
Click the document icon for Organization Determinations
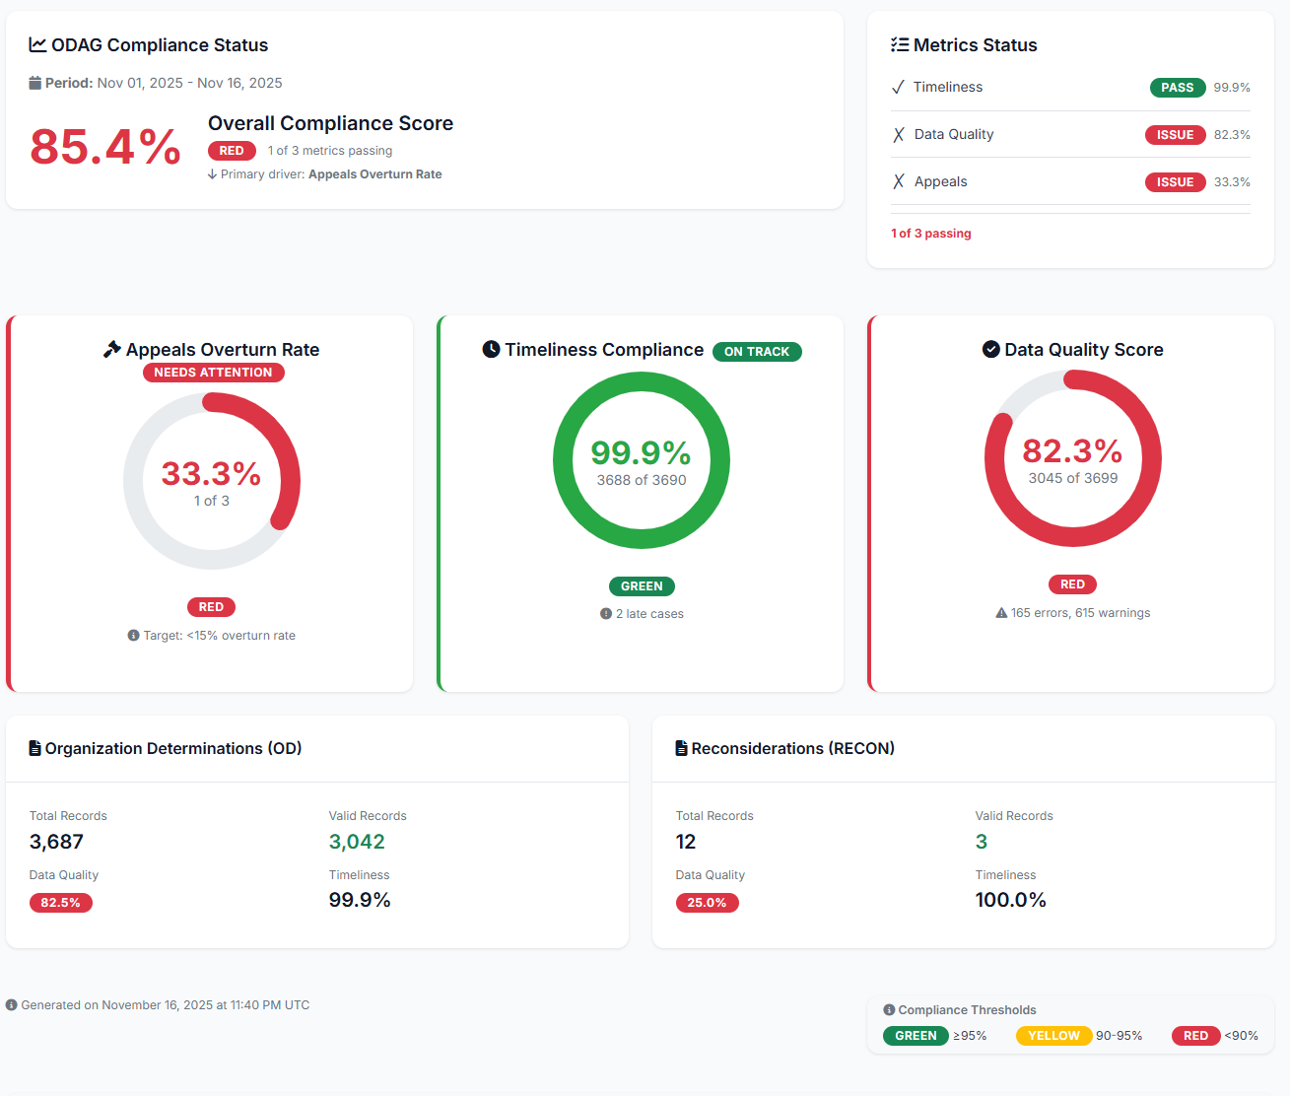(x=34, y=748)
